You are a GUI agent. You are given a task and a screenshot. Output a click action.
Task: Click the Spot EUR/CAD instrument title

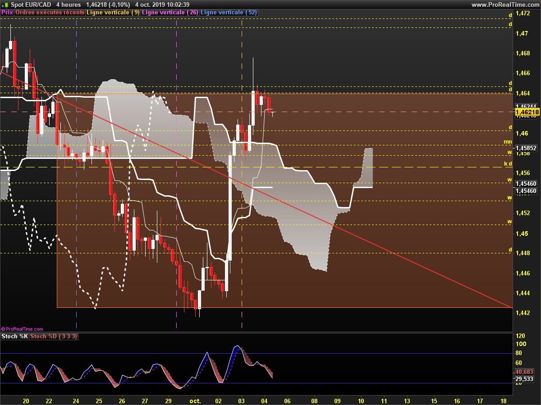click(31, 4)
